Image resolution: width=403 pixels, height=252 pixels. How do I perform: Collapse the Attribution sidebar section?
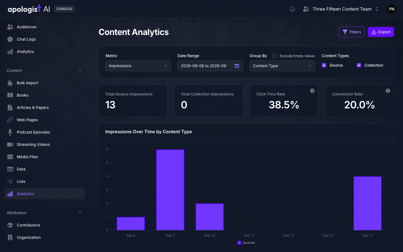click(80, 213)
